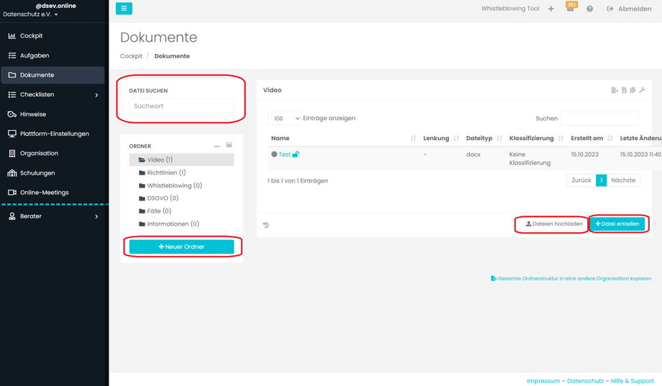This screenshot has height=386, width=662.
Task: Click the Datei suchen Suchwort field
Action: [181, 106]
